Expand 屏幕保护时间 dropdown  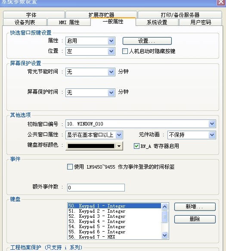[90, 93]
